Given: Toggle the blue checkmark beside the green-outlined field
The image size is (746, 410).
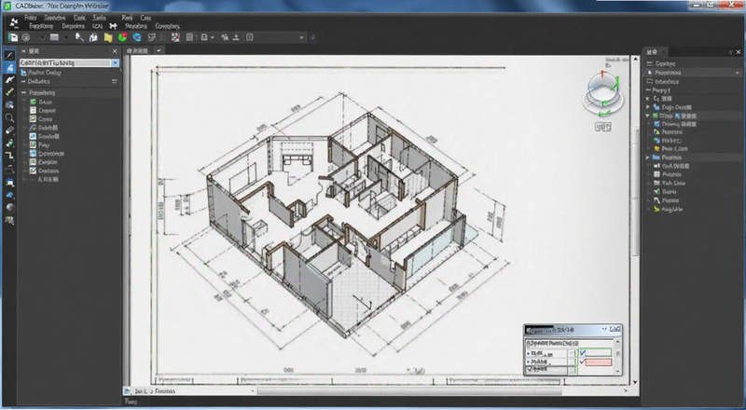Looking at the screenshot, I should [x=583, y=353].
